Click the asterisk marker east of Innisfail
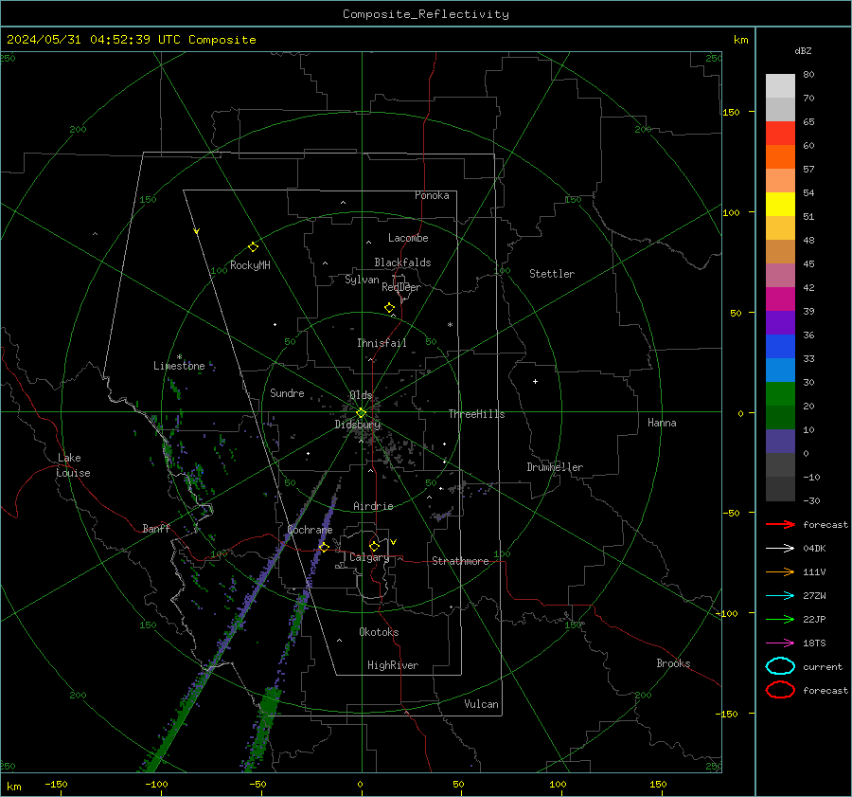 click(x=450, y=325)
